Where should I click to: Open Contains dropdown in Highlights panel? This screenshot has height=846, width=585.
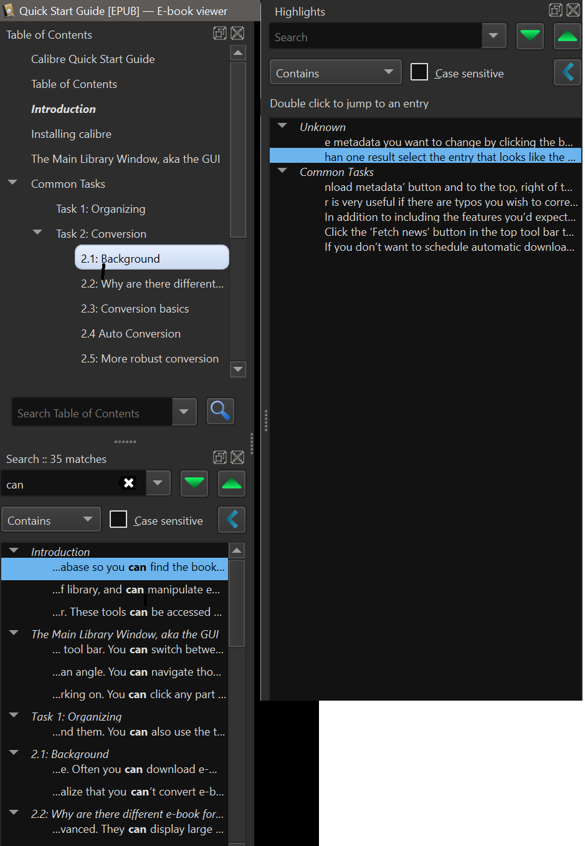[x=336, y=72]
